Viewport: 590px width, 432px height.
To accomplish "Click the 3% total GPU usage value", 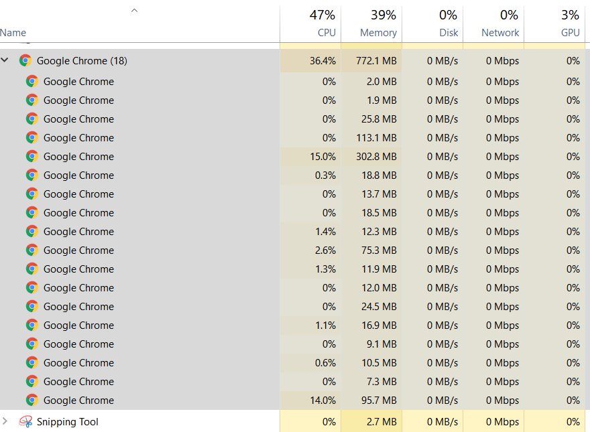I will 570,15.
